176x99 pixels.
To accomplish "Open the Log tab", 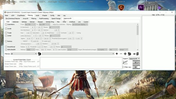I will [64, 15].
